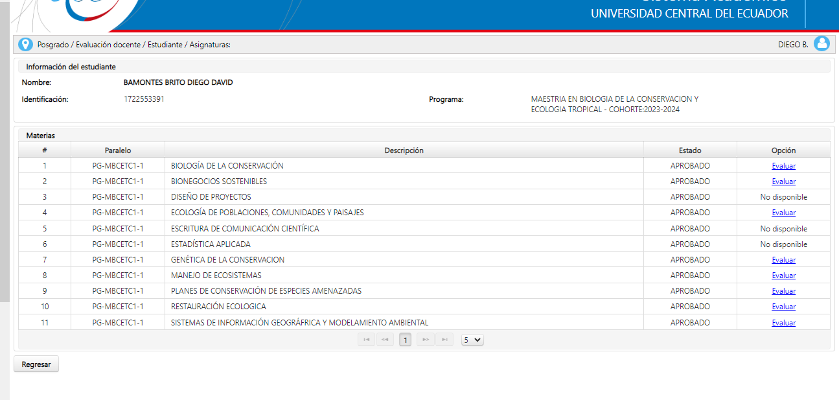Evaluar GENÉTICA DE LA CONSERVACION

(x=783, y=260)
